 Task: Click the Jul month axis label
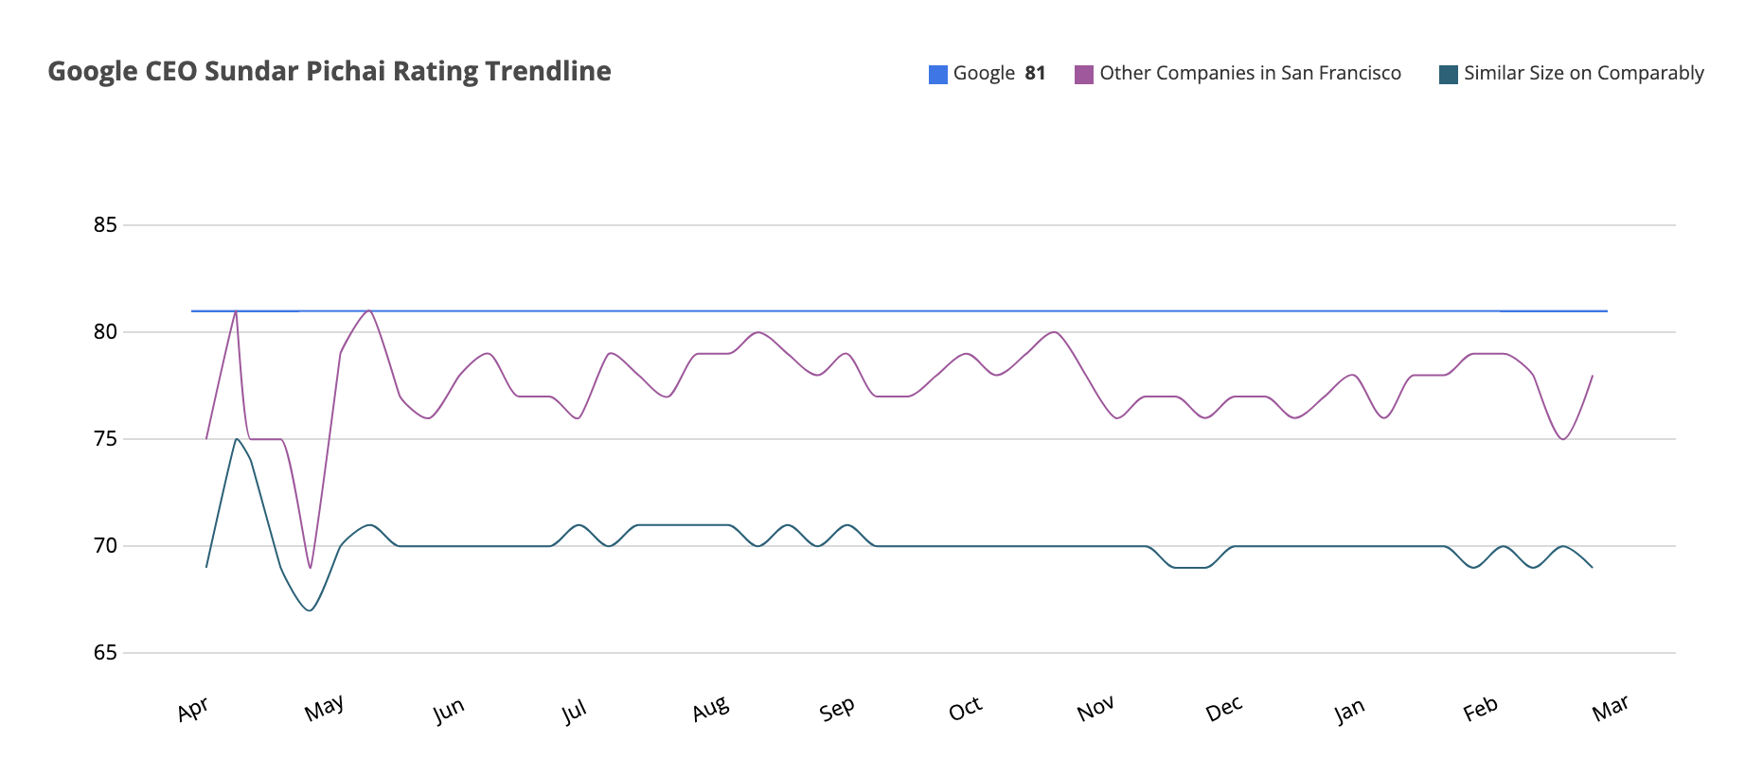574,711
